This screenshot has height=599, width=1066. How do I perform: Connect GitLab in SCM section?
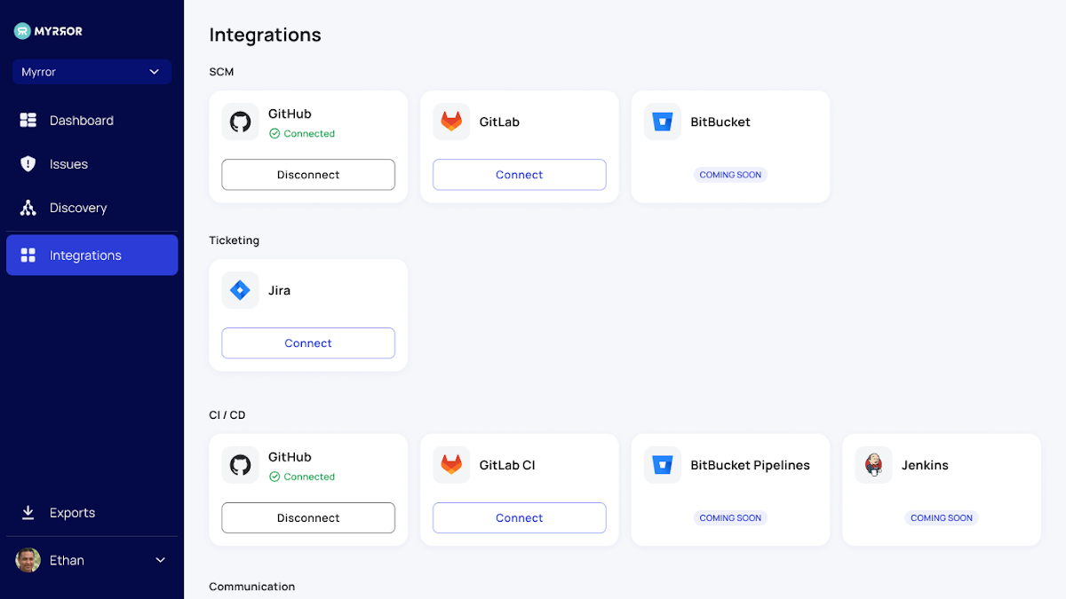coord(519,175)
